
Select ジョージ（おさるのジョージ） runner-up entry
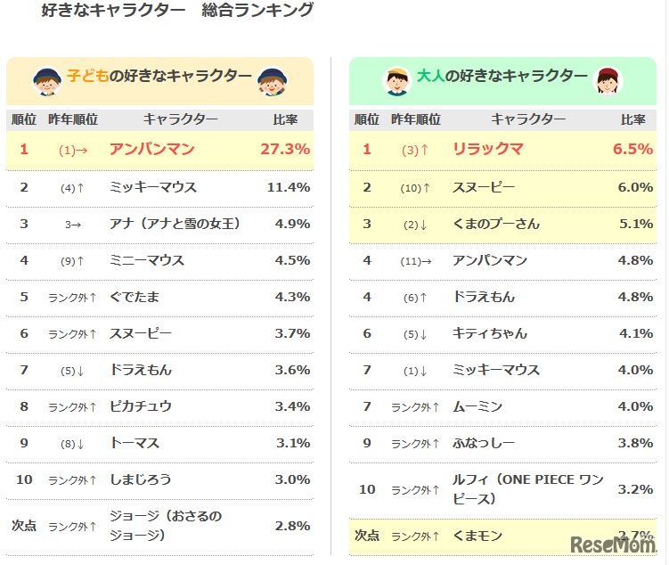[165, 526]
